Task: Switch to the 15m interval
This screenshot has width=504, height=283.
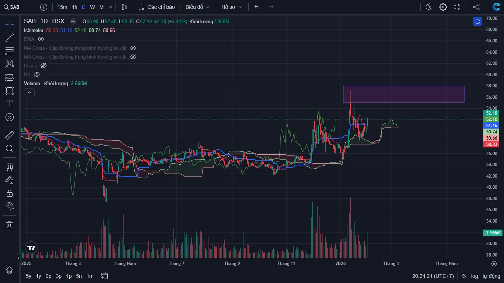Action: (62, 7)
